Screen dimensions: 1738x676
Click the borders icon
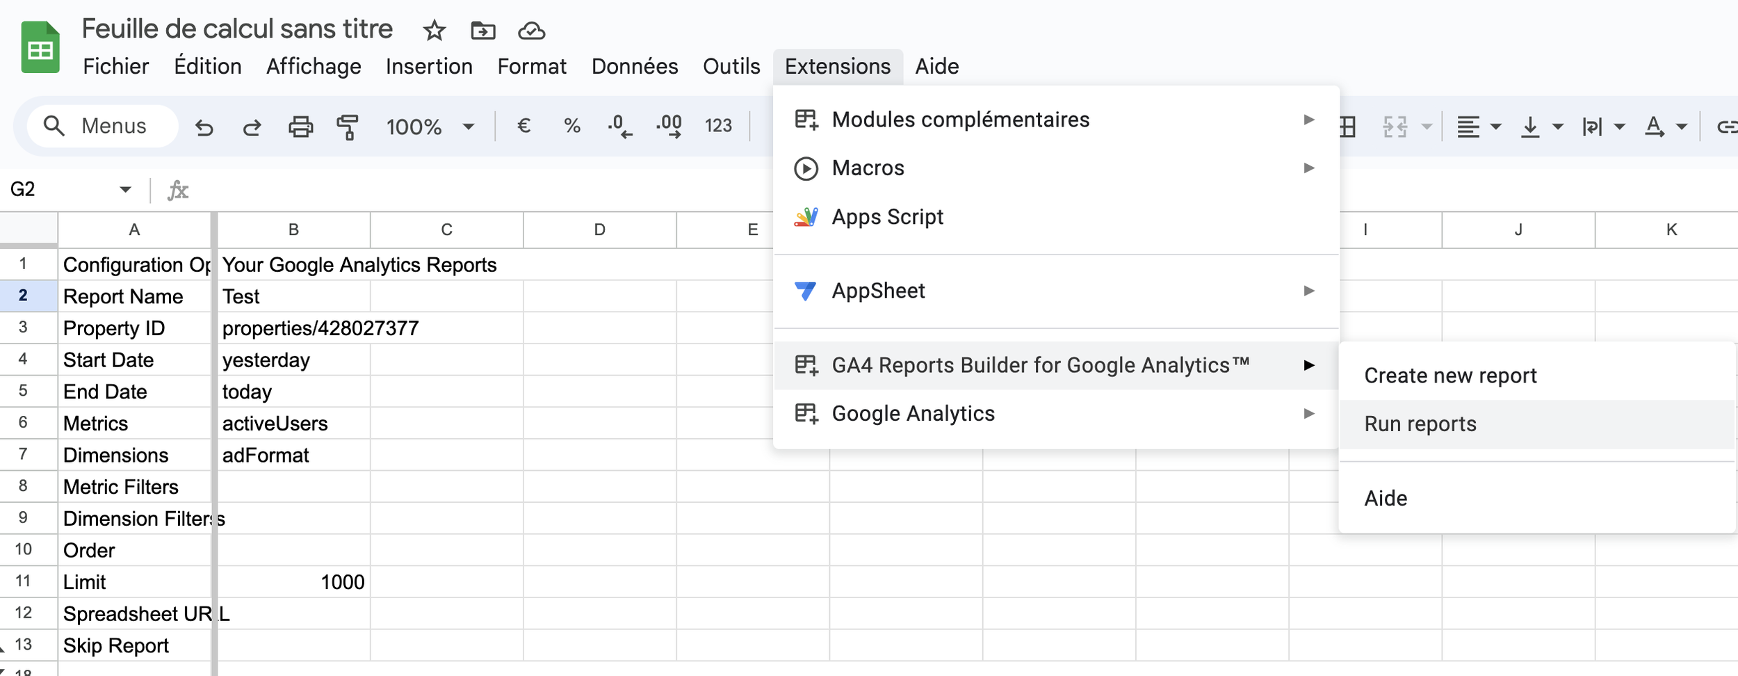pyautogui.click(x=1348, y=127)
